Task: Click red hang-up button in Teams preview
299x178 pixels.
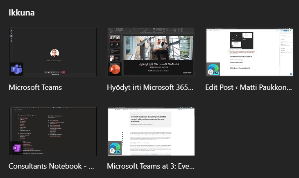Action: tap(63, 72)
